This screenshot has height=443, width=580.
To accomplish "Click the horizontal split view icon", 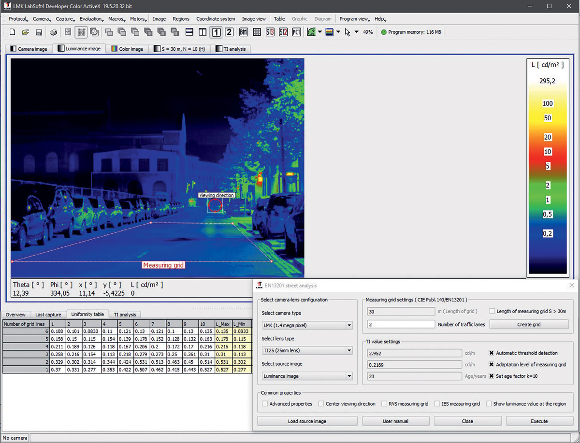I will click(x=189, y=32).
